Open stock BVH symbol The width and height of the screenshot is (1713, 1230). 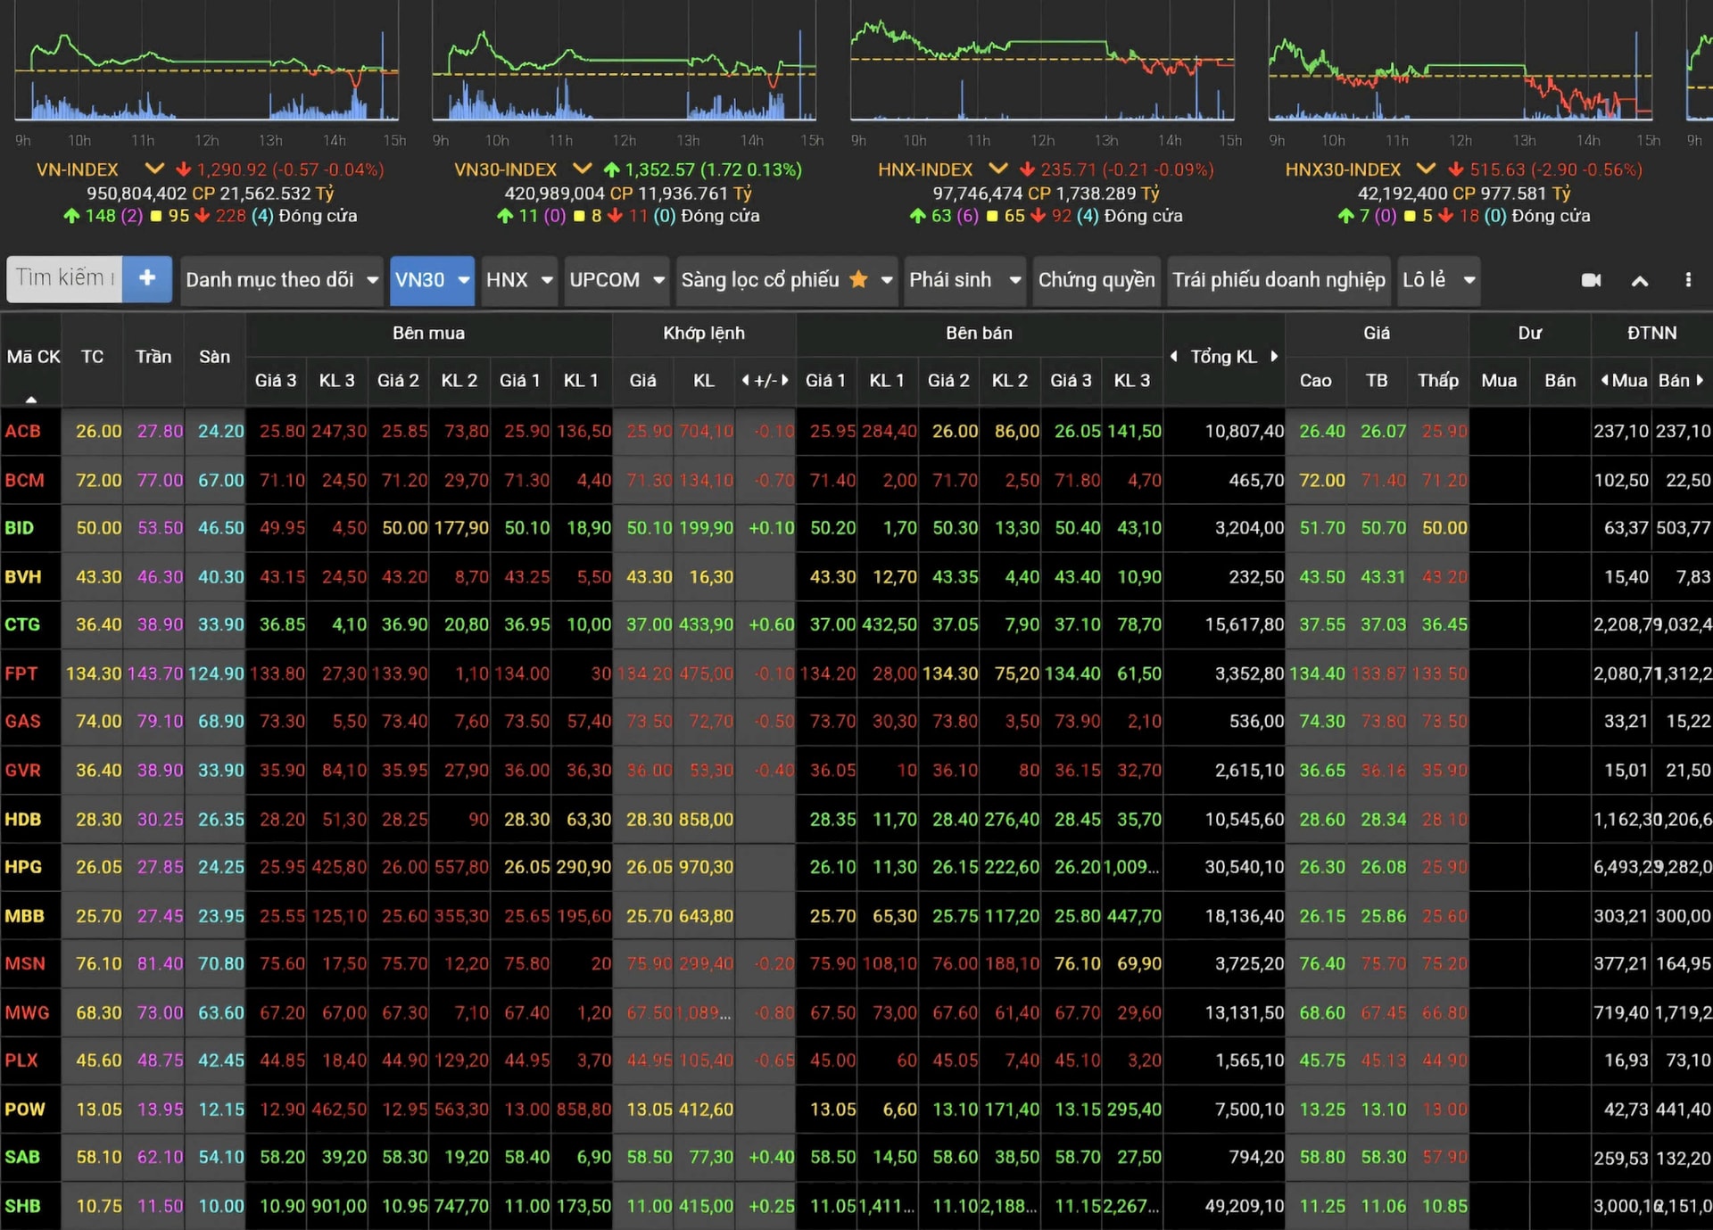coord(23,576)
